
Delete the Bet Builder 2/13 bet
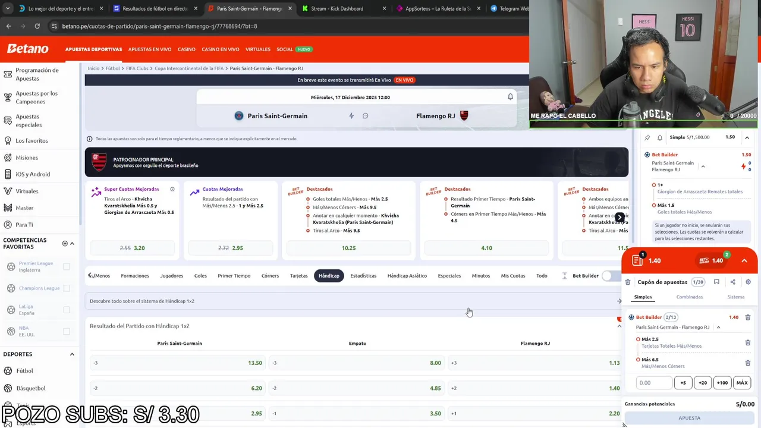pos(748,317)
